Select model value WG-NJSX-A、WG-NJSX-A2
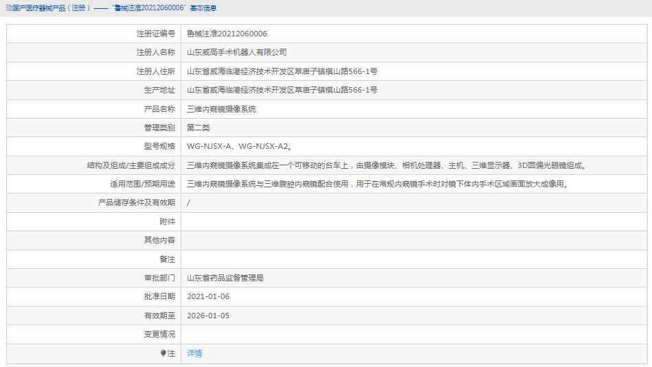The image size is (652, 367). coord(240,146)
